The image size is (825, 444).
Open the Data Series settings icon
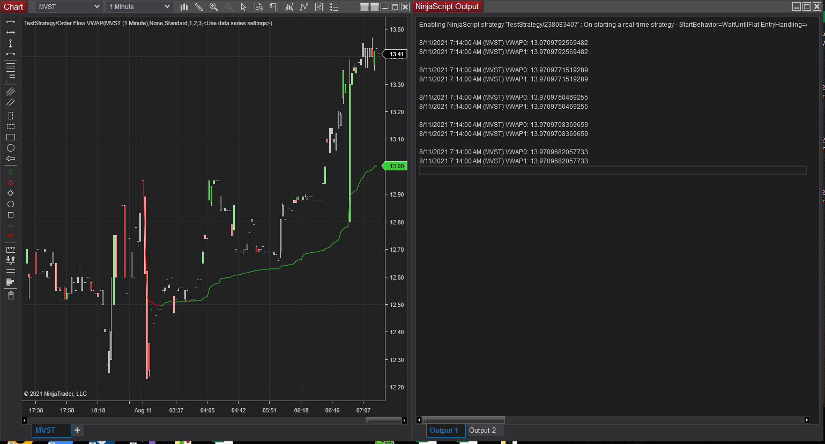[x=289, y=7]
